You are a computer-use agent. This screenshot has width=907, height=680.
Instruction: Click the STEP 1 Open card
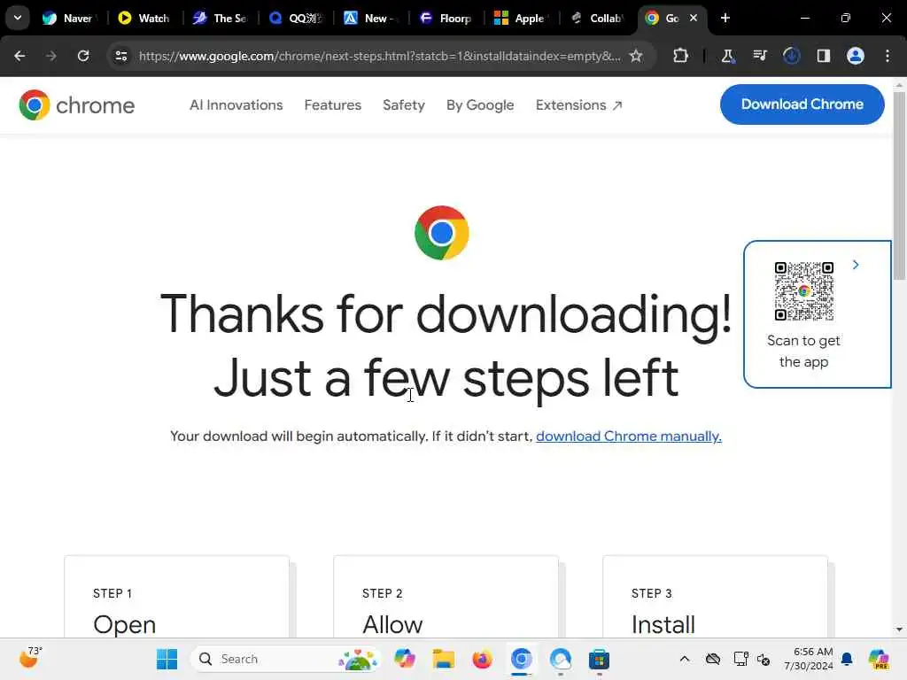pos(177,598)
